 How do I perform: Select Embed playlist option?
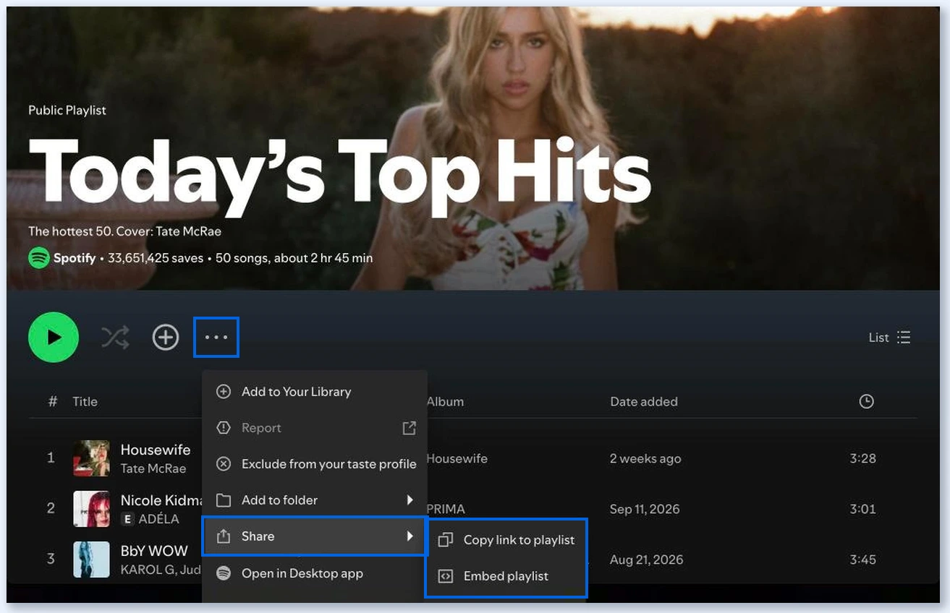tap(506, 576)
